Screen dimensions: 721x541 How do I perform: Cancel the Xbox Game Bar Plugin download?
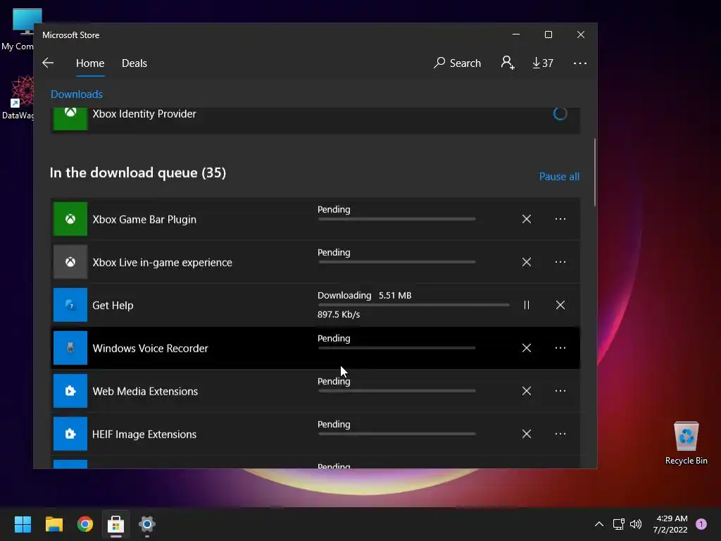click(x=527, y=219)
